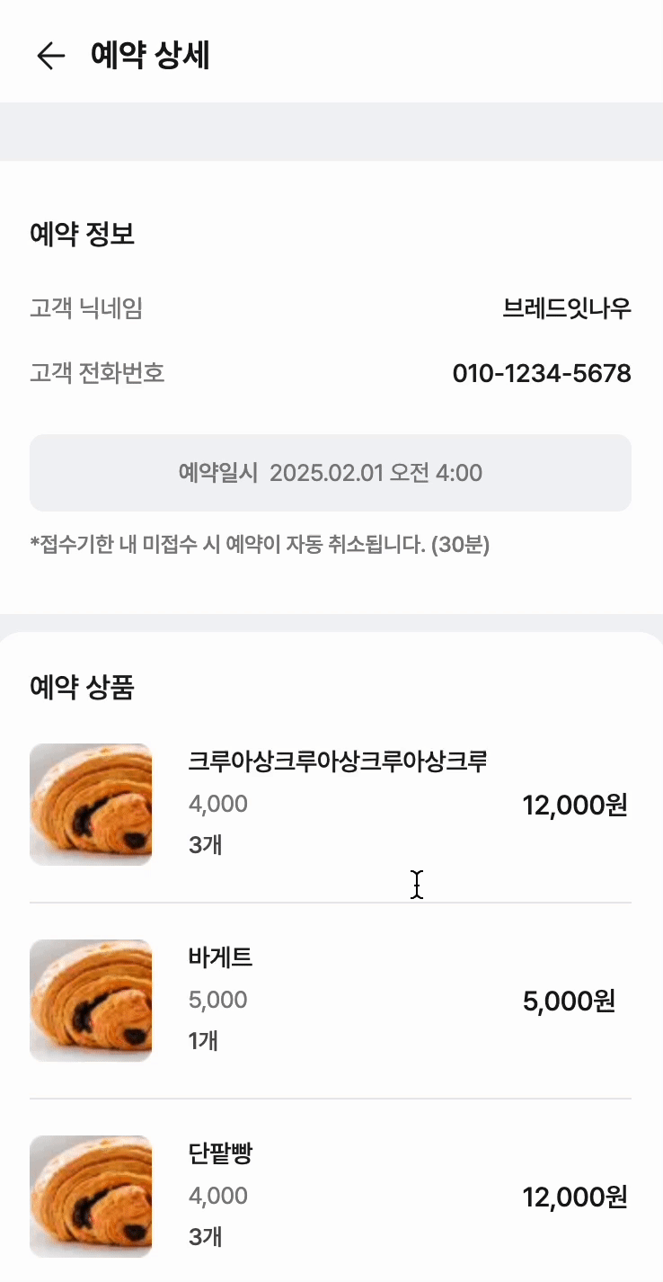Tap the back arrow icon
This screenshot has height=1282, width=663.
(x=50, y=56)
